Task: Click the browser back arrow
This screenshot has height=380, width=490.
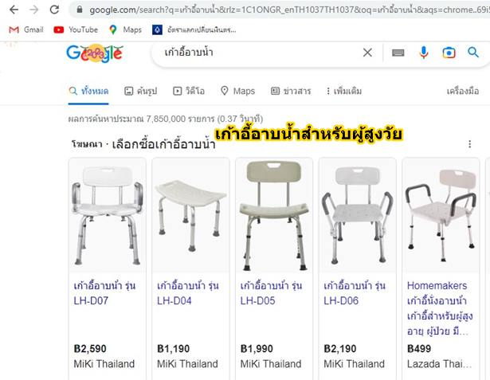Action: click(14, 10)
